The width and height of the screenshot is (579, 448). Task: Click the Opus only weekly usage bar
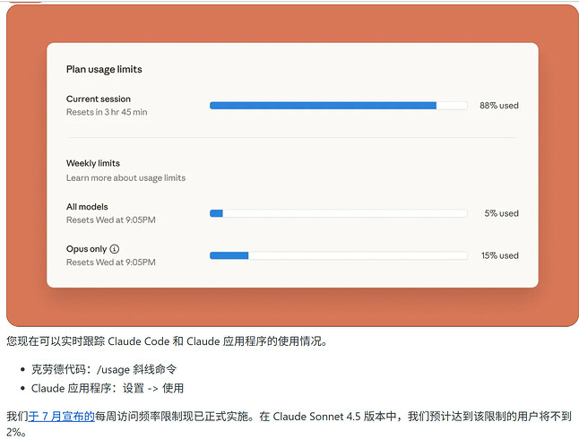click(x=338, y=255)
